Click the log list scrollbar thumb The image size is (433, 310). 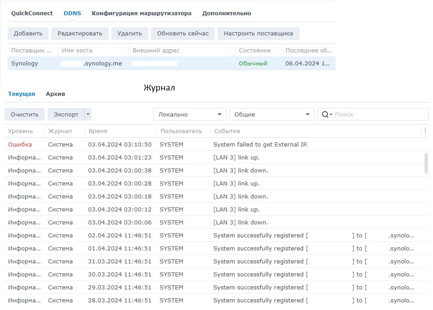[426, 163]
